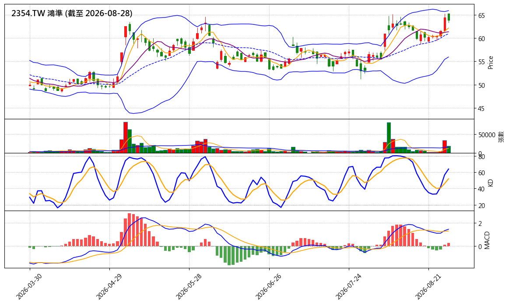
Task: Click the Price axis label
Action: point(491,62)
